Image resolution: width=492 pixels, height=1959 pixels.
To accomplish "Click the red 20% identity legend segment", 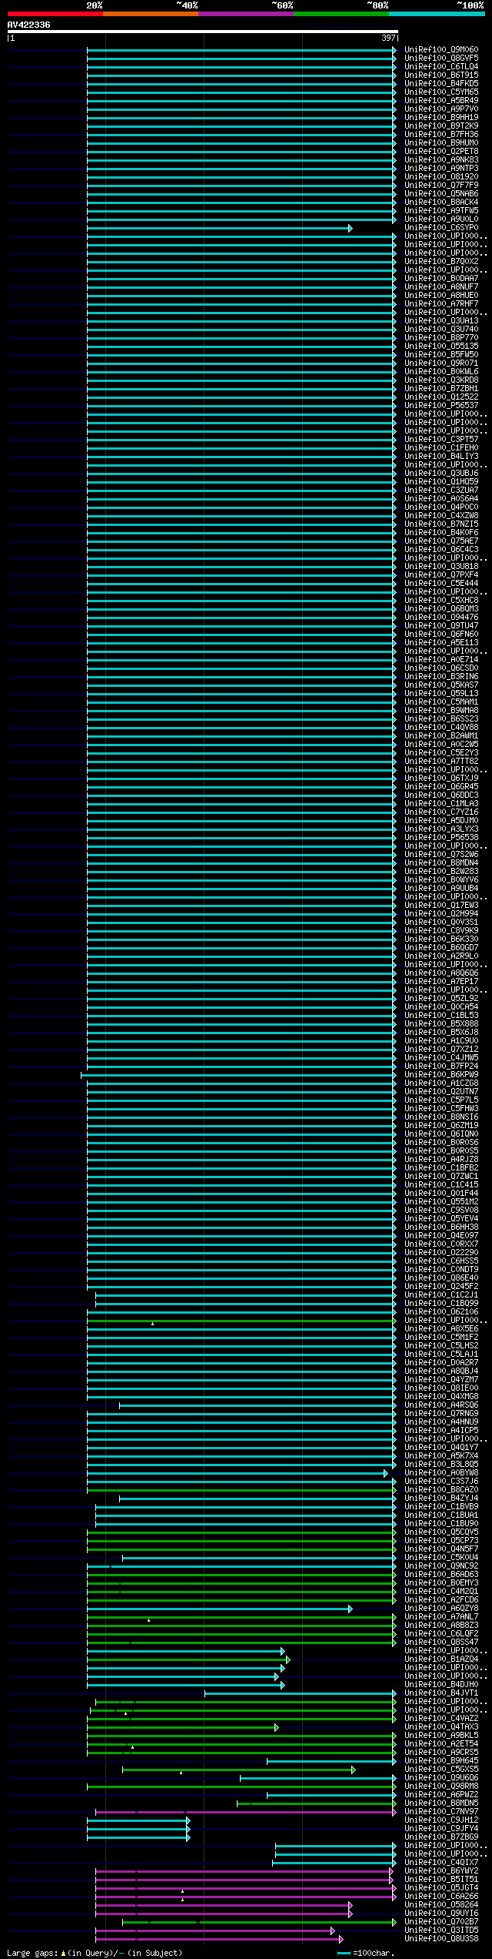I will point(55,14).
